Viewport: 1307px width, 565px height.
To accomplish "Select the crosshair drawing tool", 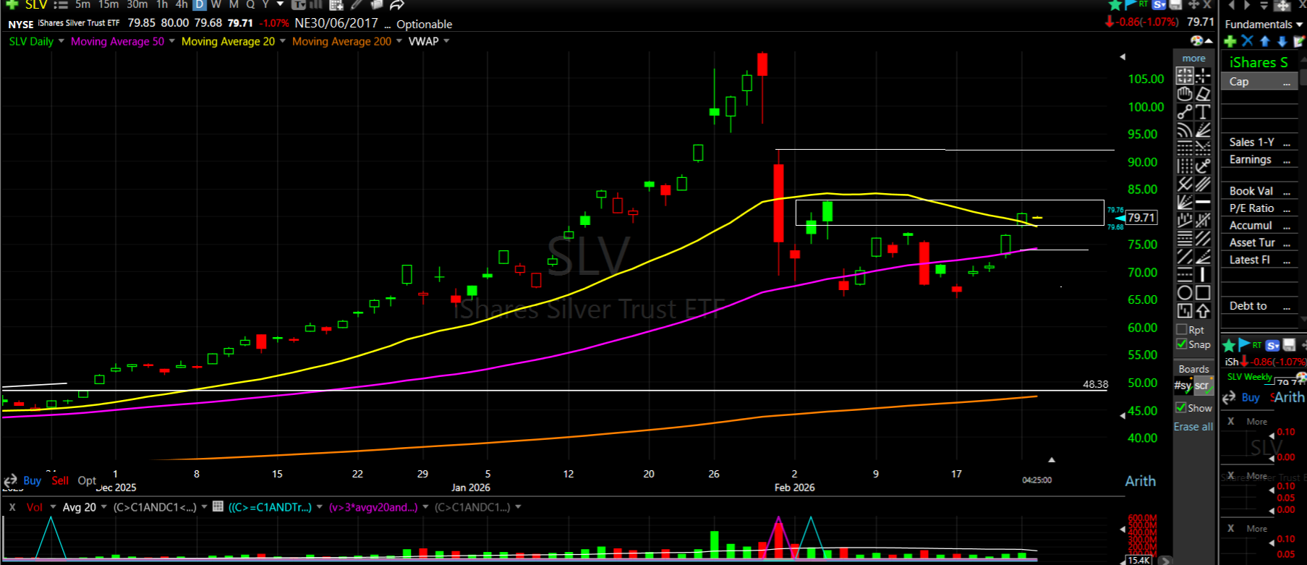I will click(x=1203, y=75).
